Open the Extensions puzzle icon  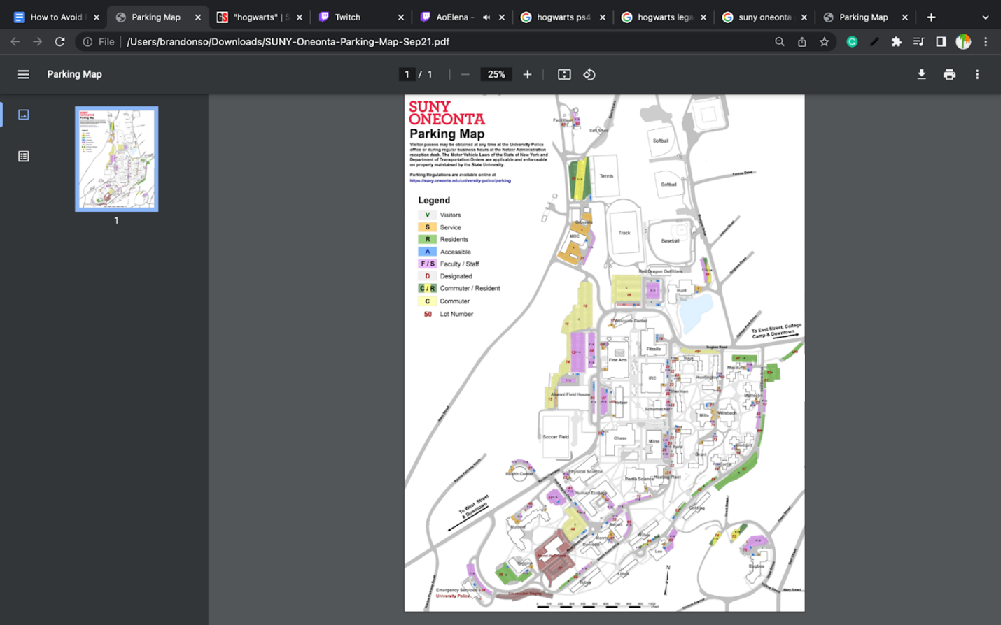pos(897,41)
